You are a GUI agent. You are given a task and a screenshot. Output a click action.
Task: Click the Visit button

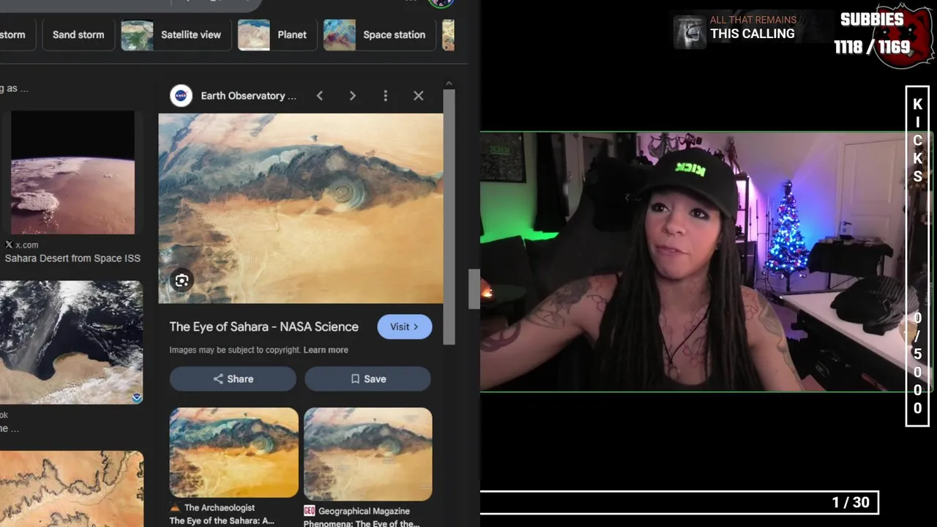click(x=405, y=326)
